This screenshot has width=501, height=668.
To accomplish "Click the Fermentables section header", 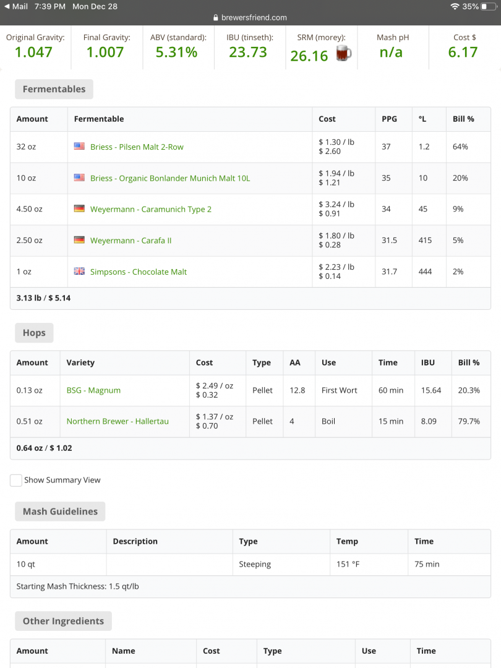I will [54, 89].
